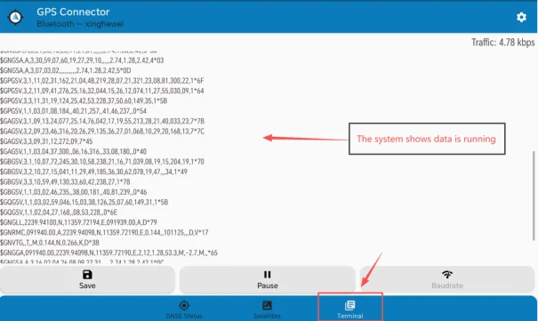Open the Baudrate option
The height and width of the screenshot is (321, 538).
tap(447, 279)
